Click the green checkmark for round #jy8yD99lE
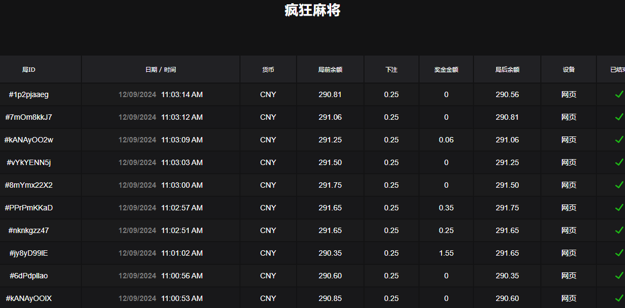 click(x=619, y=253)
